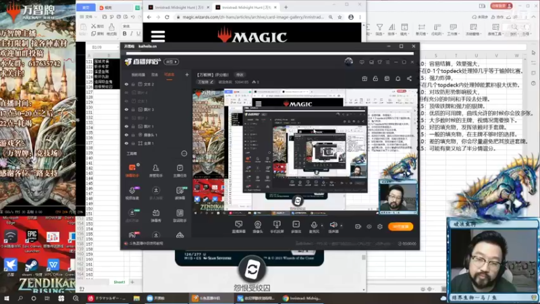Screen dimensions: 540x304
Task: Open the 文件 menu dropdown in WPS
Action: click(x=88, y=16)
